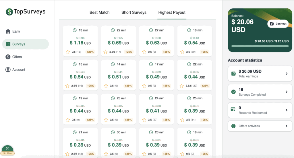This screenshot has width=294, height=158.
Task: Click the balance progress bar
Action: (x=260, y=46)
